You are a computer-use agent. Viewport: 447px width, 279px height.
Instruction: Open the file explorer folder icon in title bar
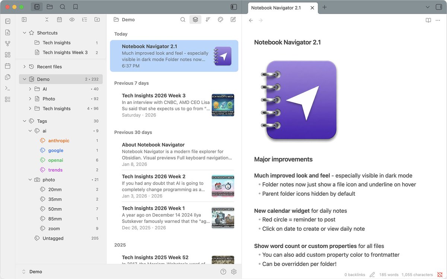(50, 7)
